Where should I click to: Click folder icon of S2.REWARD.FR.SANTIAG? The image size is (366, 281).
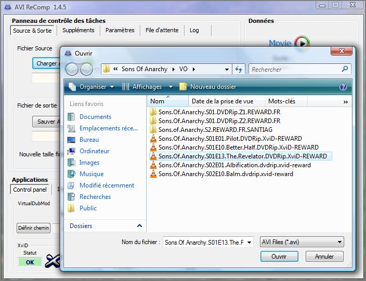(x=153, y=129)
